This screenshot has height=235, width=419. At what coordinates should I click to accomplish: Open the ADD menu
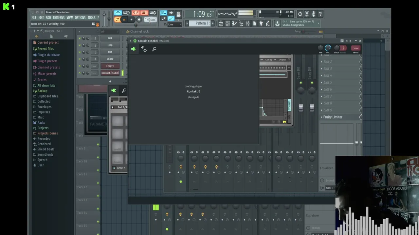click(x=48, y=18)
